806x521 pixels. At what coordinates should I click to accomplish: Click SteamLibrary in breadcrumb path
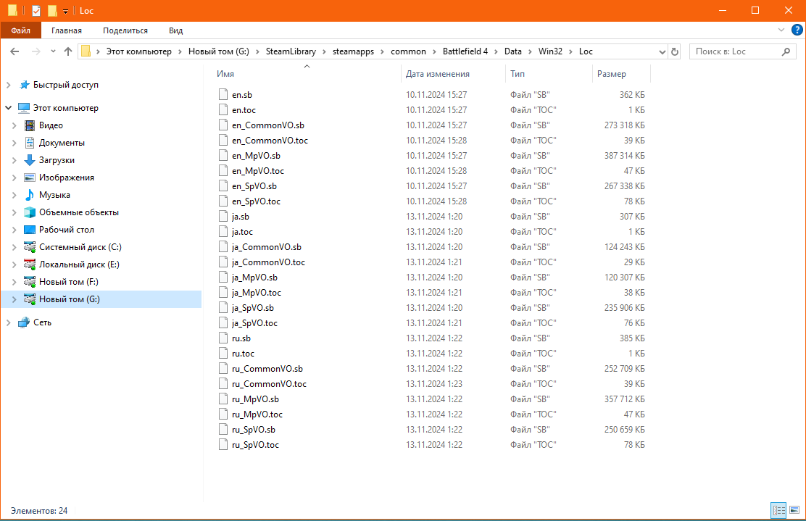click(291, 51)
